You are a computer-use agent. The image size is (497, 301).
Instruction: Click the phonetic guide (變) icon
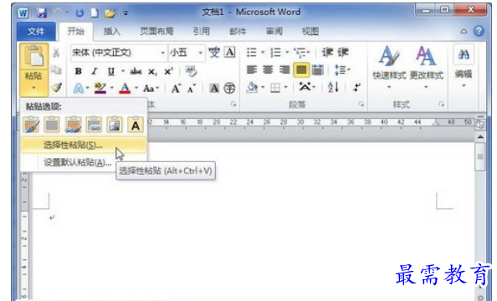pos(214,53)
